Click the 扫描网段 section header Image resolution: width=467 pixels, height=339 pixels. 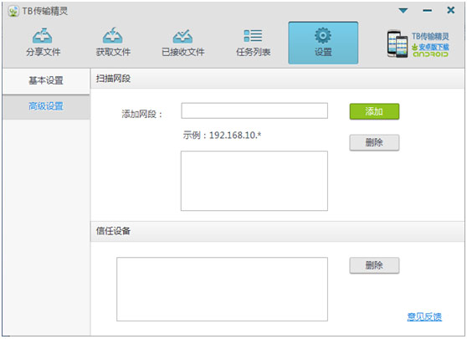click(x=277, y=79)
